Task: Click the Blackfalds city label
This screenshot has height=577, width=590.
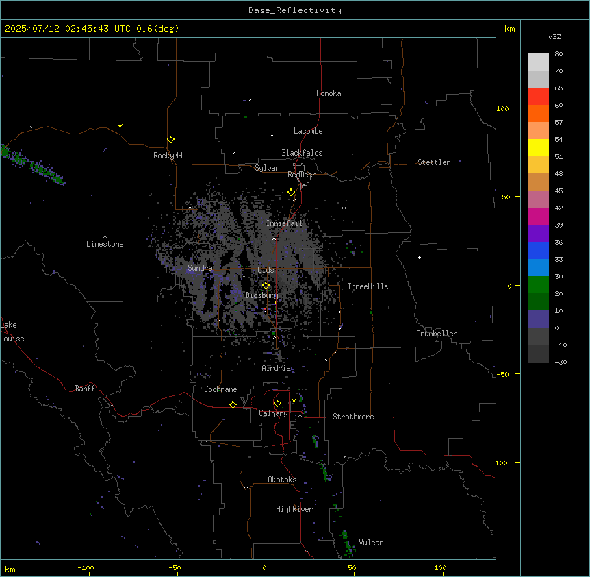Action: point(302,153)
